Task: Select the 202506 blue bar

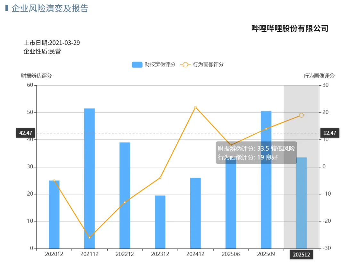Action: (231, 203)
